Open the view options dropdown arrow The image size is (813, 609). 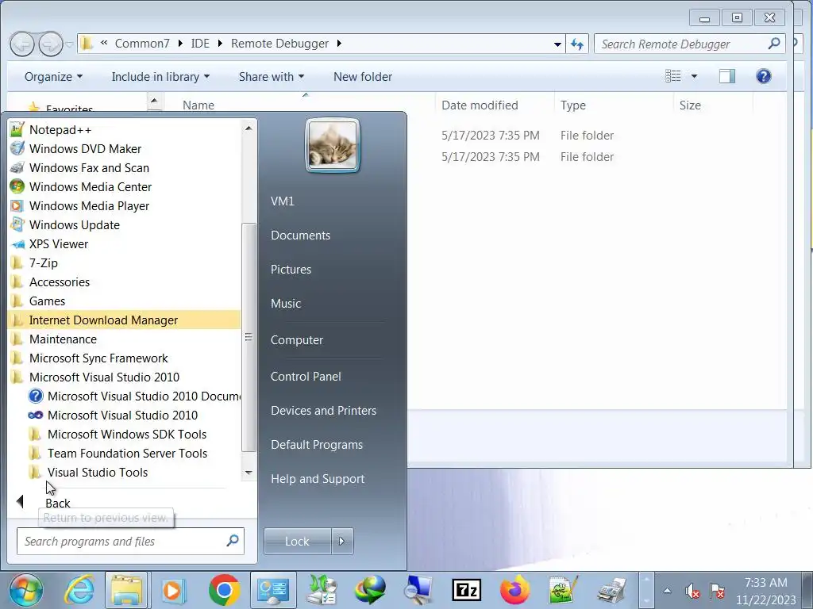pos(694,77)
